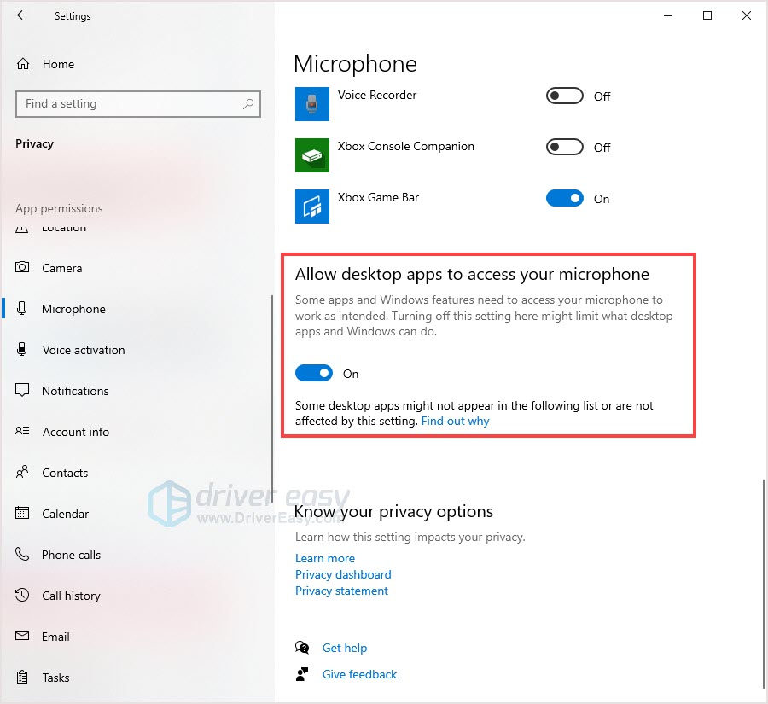Click the main content vertical scrollbar
Viewport: 768px width, 704px height.
point(763,583)
